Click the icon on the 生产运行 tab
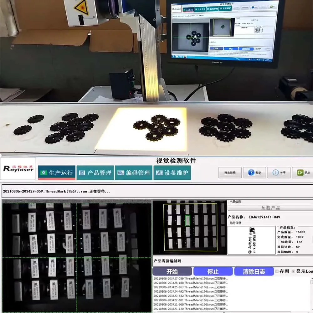The height and width of the screenshot is (313, 313). pos(44,173)
